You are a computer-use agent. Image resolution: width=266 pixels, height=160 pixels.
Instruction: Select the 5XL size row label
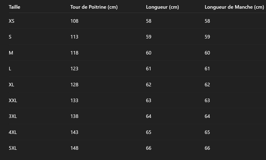tap(13, 148)
